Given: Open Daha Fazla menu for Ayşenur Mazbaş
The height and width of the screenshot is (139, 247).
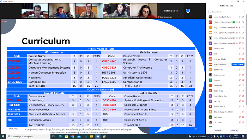Looking at the screenshot, I should tap(238, 64).
